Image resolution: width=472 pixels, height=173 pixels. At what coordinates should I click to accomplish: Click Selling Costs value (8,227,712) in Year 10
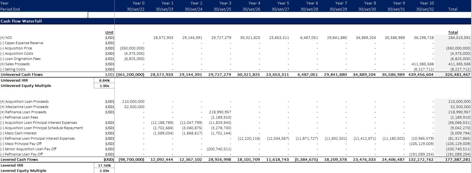424,69
